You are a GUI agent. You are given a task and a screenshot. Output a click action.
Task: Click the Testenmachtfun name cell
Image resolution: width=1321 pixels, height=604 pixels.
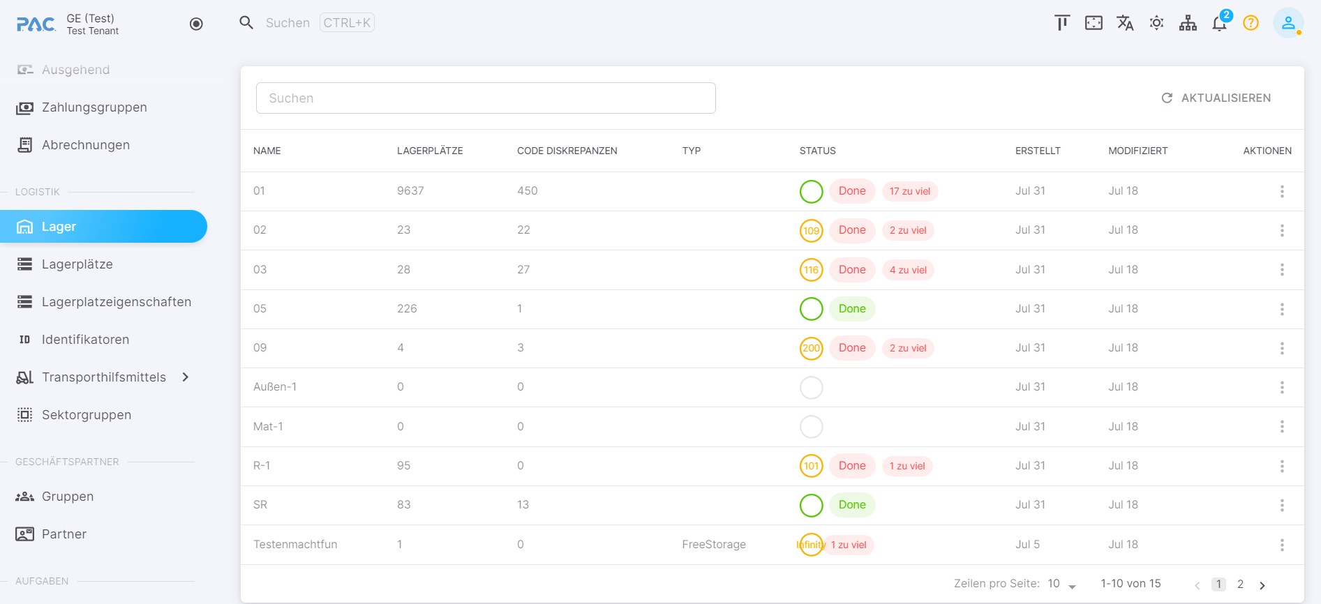(x=295, y=545)
